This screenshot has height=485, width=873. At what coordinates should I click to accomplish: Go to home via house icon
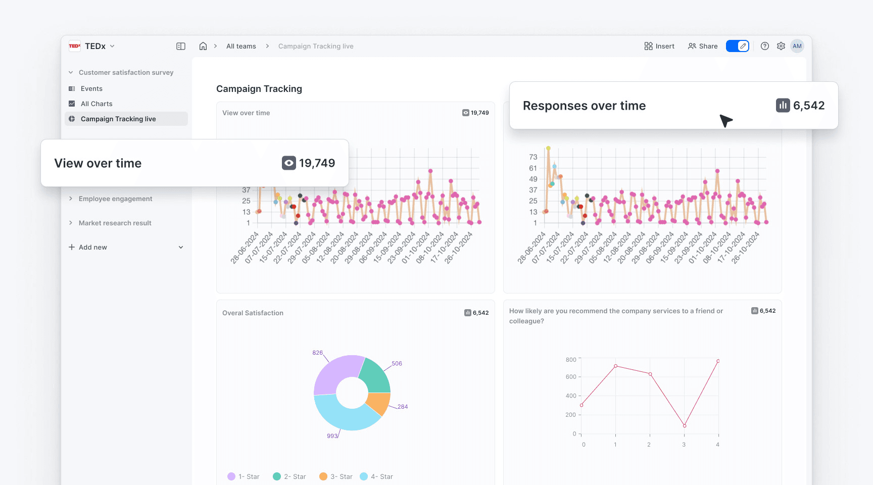[x=203, y=46]
